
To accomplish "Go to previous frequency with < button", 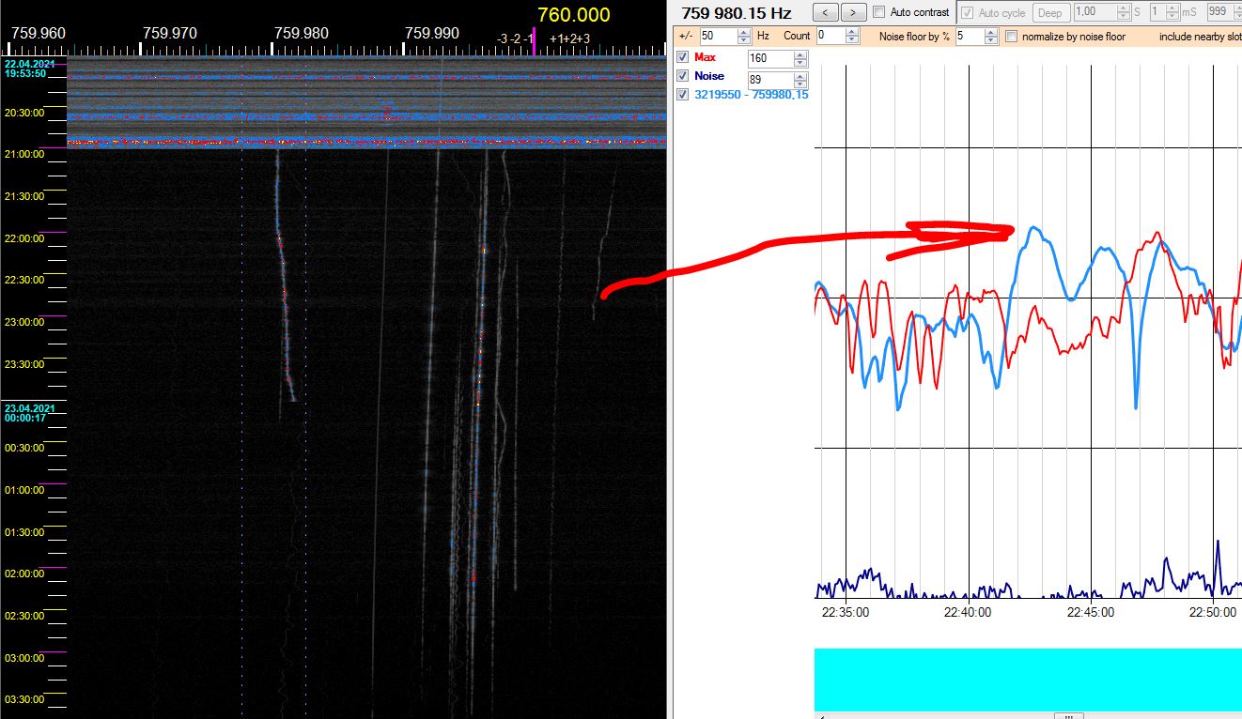I will (x=826, y=12).
